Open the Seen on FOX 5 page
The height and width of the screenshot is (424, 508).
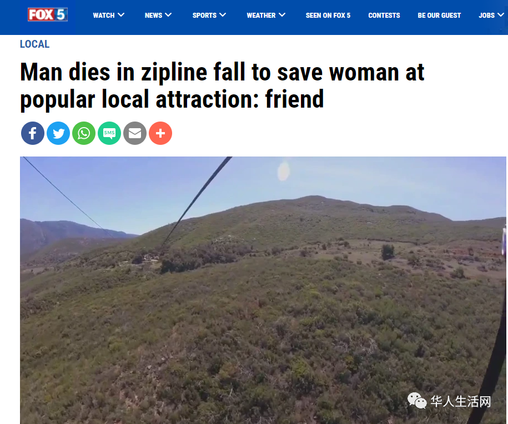coord(328,15)
